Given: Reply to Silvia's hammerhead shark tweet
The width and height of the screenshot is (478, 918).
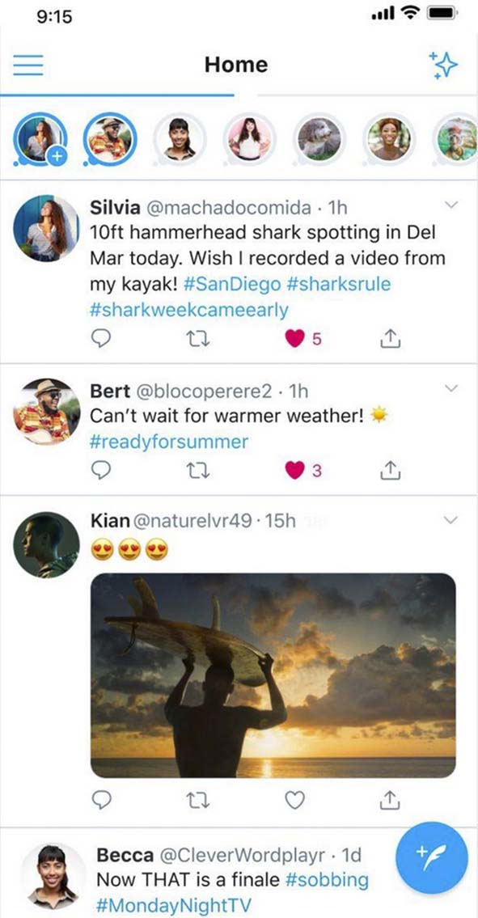Looking at the screenshot, I should click(x=101, y=338).
